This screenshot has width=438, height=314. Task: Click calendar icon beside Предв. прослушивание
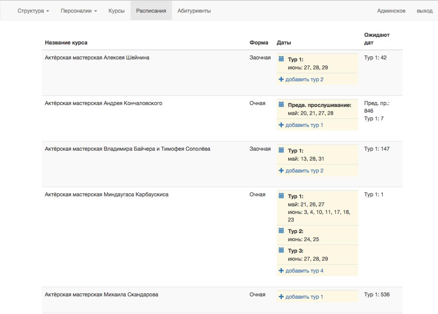(281, 105)
